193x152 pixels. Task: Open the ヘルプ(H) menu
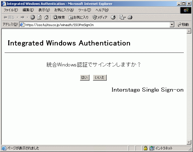[x=102, y=10]
